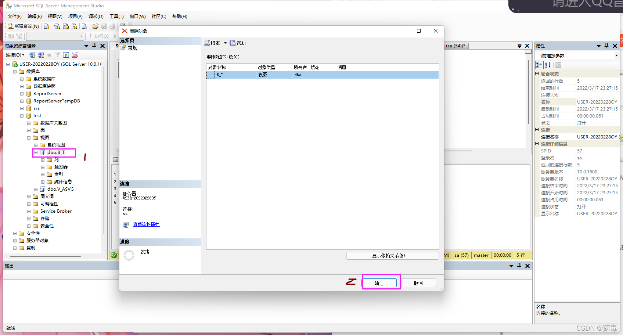Open a new query with 新建查询

(x=23, y=26)
